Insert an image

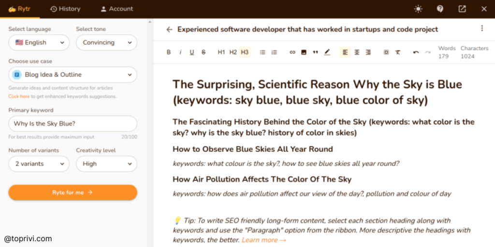304,52
